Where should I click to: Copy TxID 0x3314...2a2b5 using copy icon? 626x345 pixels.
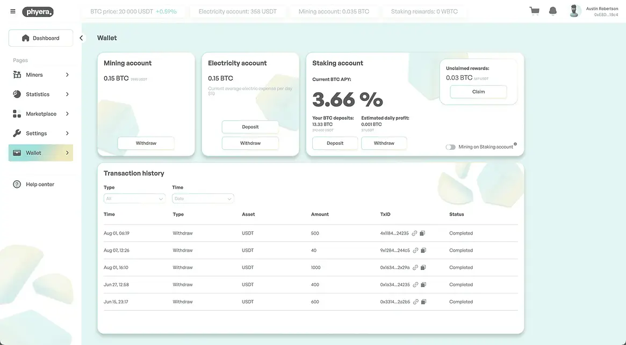[423, 302]
